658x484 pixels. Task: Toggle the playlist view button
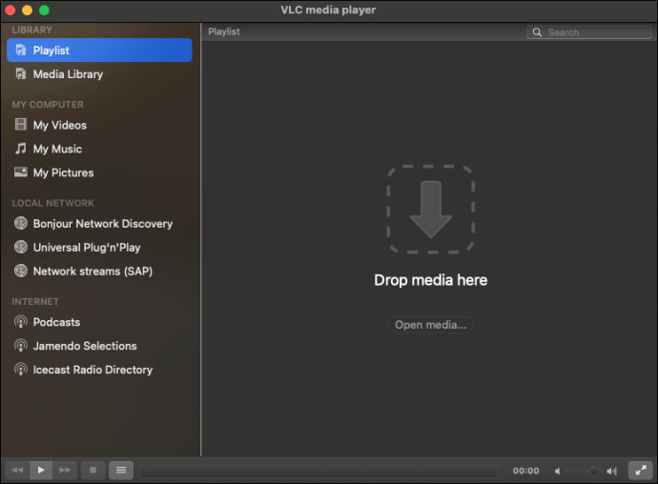[x=120, y=470]
